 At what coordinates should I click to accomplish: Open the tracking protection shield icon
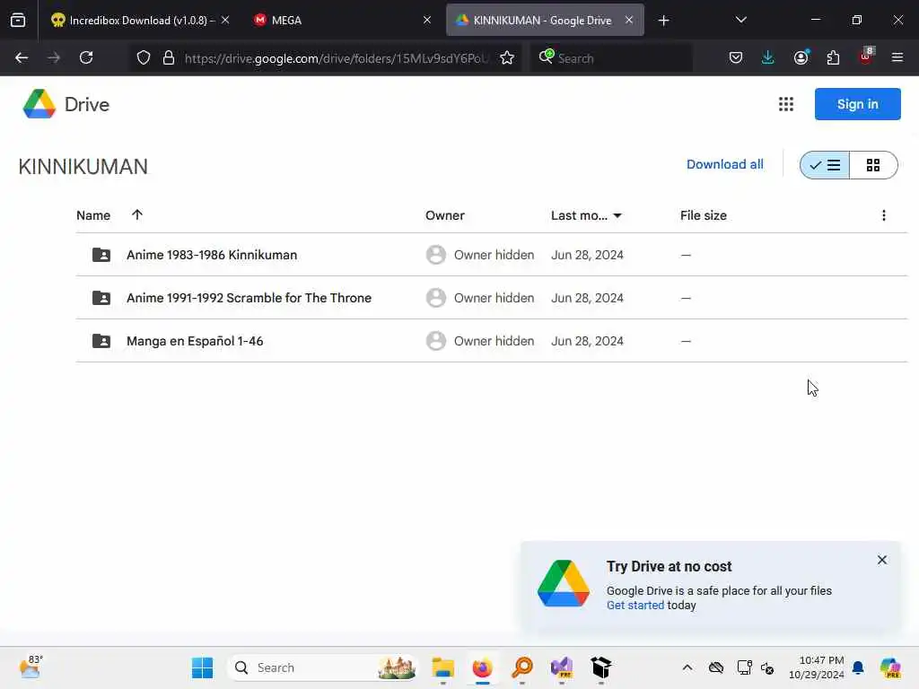click(x=144, y=57)
